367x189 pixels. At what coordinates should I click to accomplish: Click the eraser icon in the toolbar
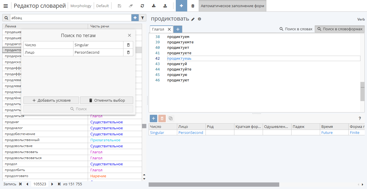coord(131,6)
